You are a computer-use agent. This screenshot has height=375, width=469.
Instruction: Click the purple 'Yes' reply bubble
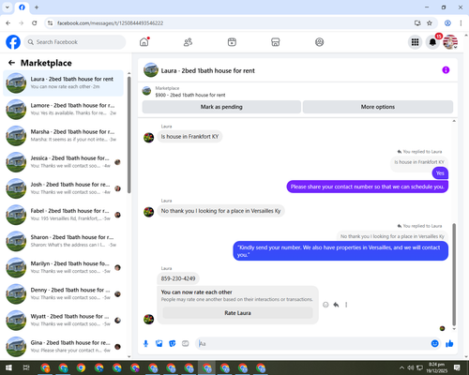pyautogui.click(x=440, y=172)
